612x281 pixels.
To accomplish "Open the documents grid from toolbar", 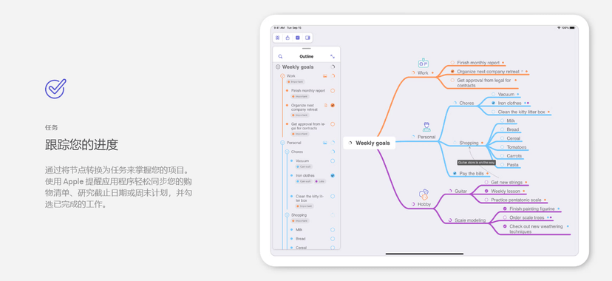I will click(x=277, y=38).
